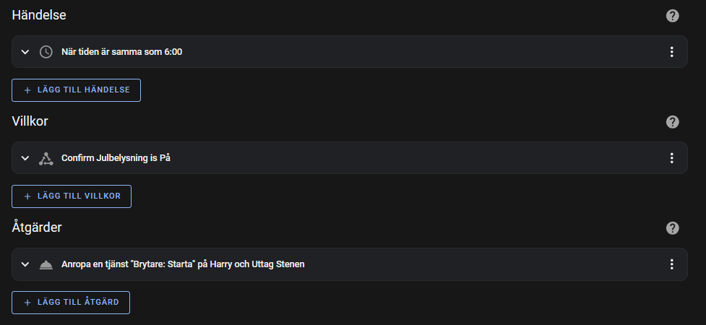Click the service bell icon on the action row
706x325 pixels.
[46, 264]
